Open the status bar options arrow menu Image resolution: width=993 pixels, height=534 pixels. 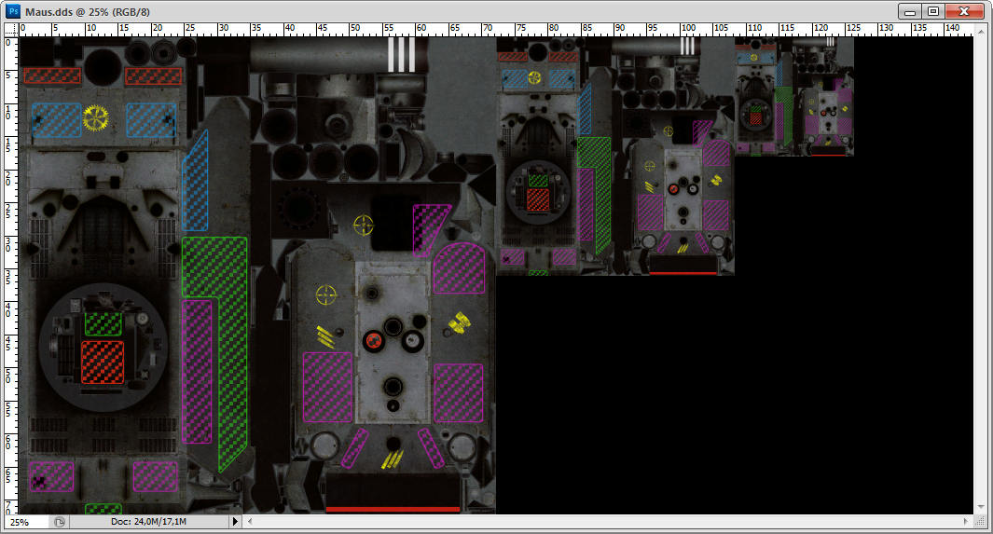point(235,522)
